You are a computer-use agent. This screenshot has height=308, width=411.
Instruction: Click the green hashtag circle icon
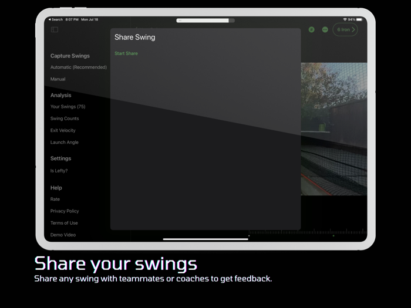311,29
